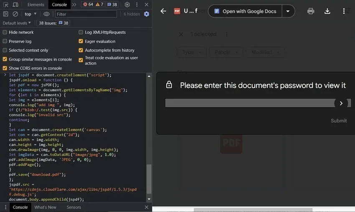355x212 pixels.
Task: Disable Group similar messages in console
Action: (x=5, y=59)
